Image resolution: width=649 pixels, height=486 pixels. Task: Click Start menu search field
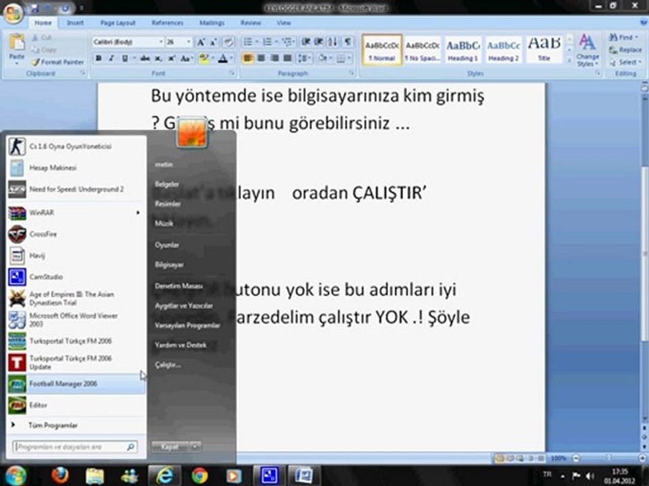(x=74, y=447)
